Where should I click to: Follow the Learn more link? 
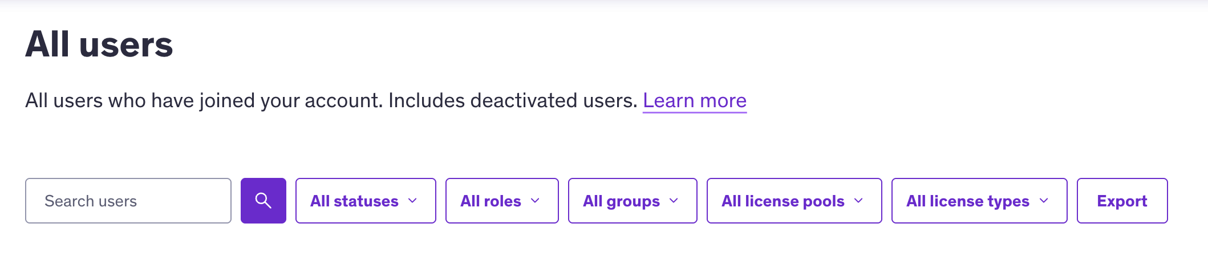tap(694, 100)
